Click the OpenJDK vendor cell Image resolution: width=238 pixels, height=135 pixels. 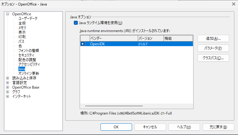[x=97, y=44]
